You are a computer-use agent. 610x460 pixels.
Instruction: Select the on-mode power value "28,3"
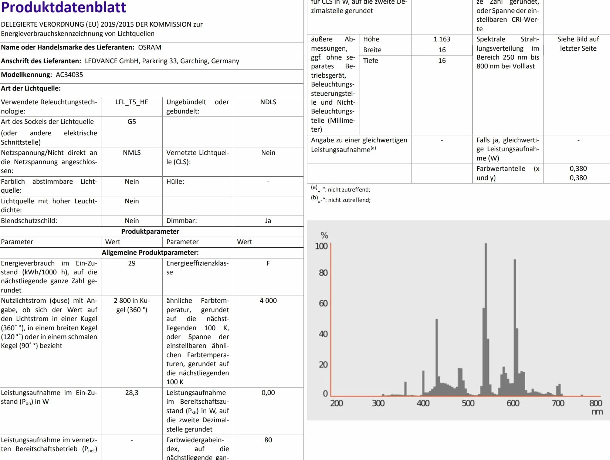pos(132,393)
